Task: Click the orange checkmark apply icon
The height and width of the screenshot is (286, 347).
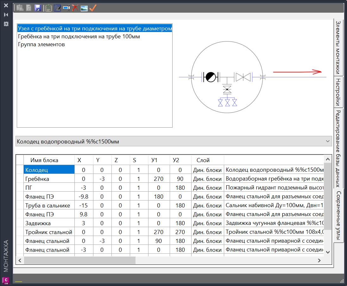Action: click(93, 8)
